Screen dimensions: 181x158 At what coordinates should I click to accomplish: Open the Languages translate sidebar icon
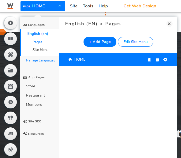pyautogui.click(x=11, y=134)
